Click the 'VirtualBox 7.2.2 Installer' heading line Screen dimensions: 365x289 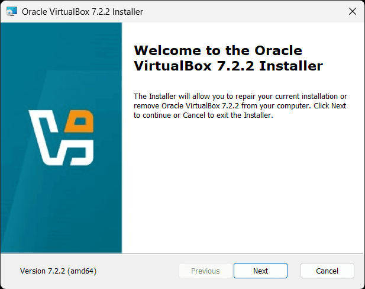228,66
